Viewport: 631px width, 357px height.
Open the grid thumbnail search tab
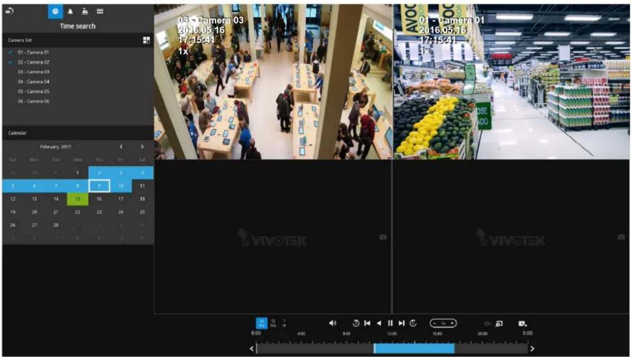coord(100,11)
